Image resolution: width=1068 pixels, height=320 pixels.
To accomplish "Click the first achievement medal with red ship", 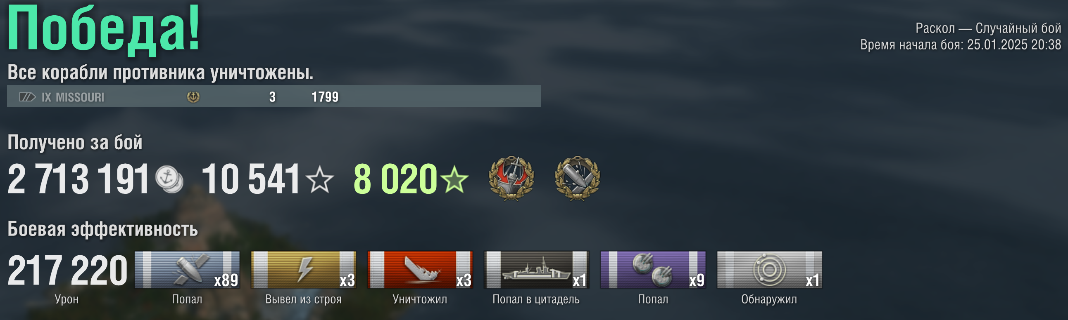I will 511,179.
